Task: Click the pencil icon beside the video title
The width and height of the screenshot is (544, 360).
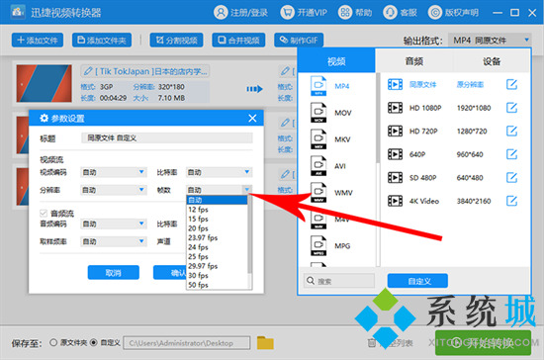Action: point(88,71)
